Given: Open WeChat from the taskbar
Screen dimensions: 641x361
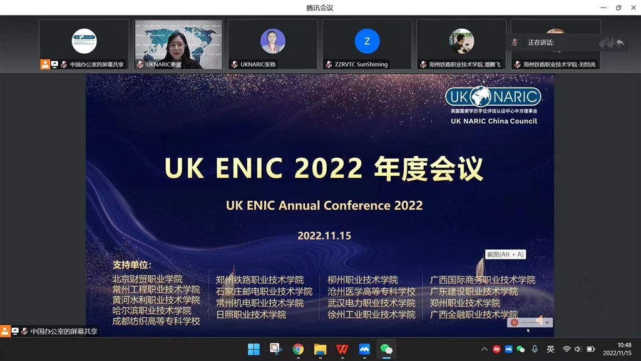Looking at the screenshot, I should (387, 349).
